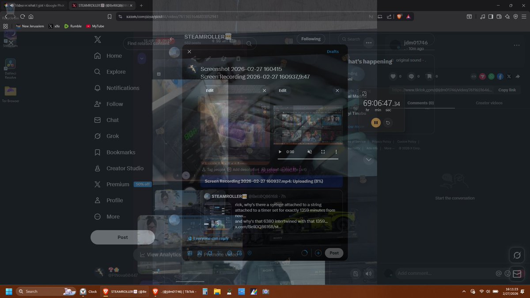Click the Post button in compose dialog
This screenshot has width=530, height=298.
334,253
